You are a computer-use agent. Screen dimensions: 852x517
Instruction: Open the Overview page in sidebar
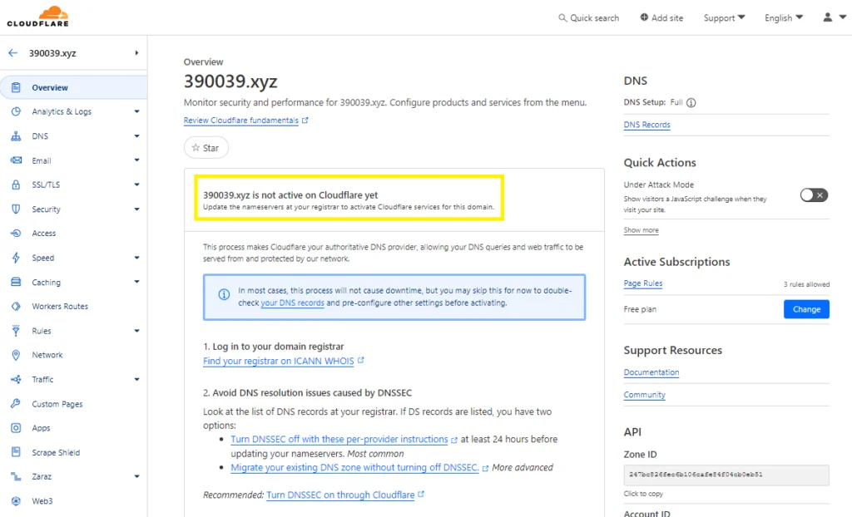(74, 87)
